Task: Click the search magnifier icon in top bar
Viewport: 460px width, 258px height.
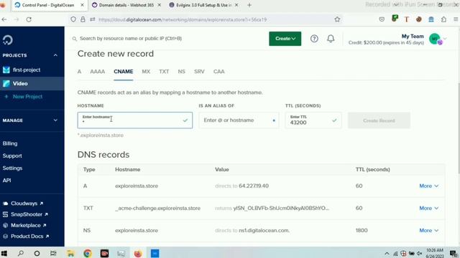Action: click(x=75, y=39)
